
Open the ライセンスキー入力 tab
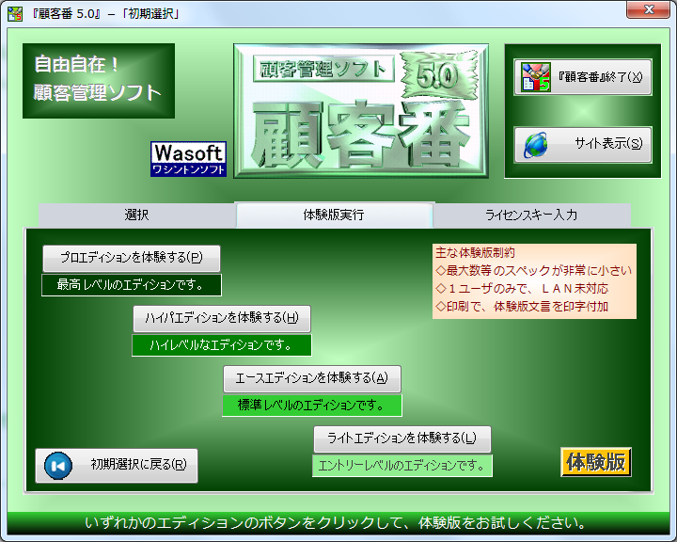tap(531, 215)
